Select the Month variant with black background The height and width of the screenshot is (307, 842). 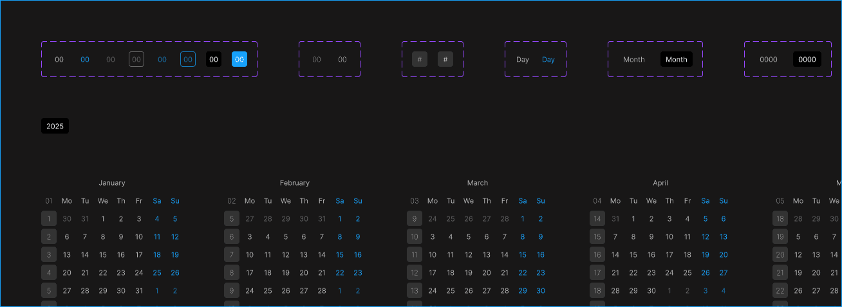coord(677,60)
